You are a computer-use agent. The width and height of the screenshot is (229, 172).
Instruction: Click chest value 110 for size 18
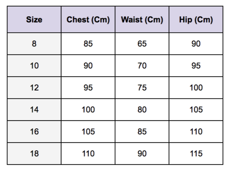88,154
